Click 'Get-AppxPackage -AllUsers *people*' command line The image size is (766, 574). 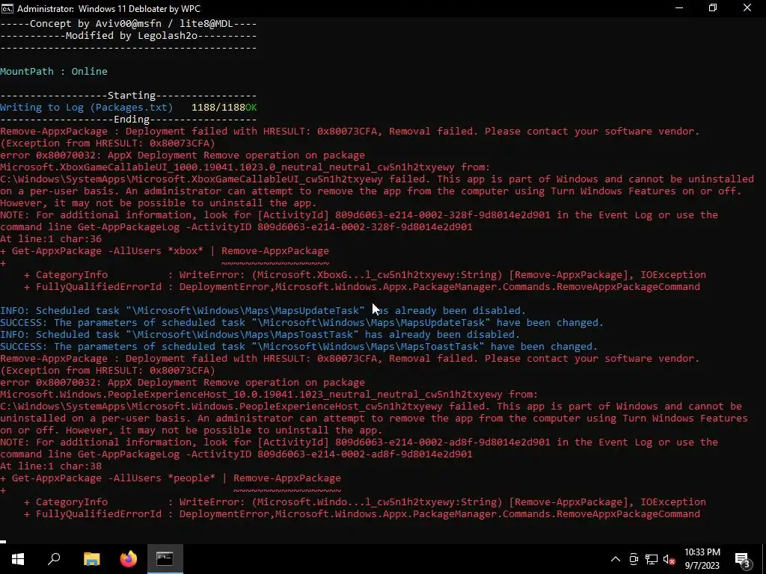[x=171, y=478]
